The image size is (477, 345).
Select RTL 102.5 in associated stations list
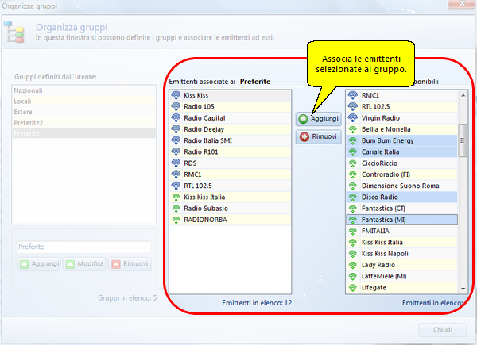point(231,186)
